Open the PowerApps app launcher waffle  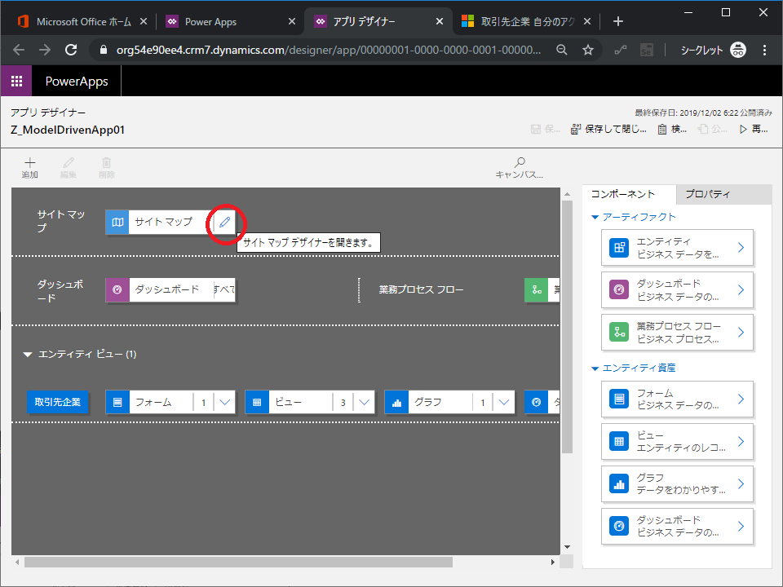click(x=16, y=81)
